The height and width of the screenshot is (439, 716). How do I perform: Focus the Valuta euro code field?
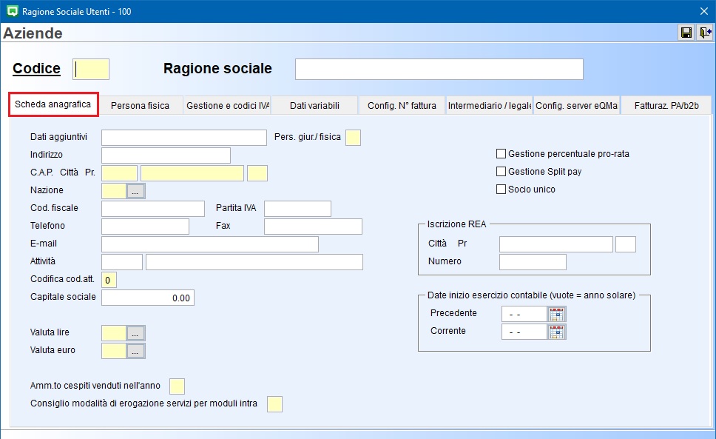(114, 351)
